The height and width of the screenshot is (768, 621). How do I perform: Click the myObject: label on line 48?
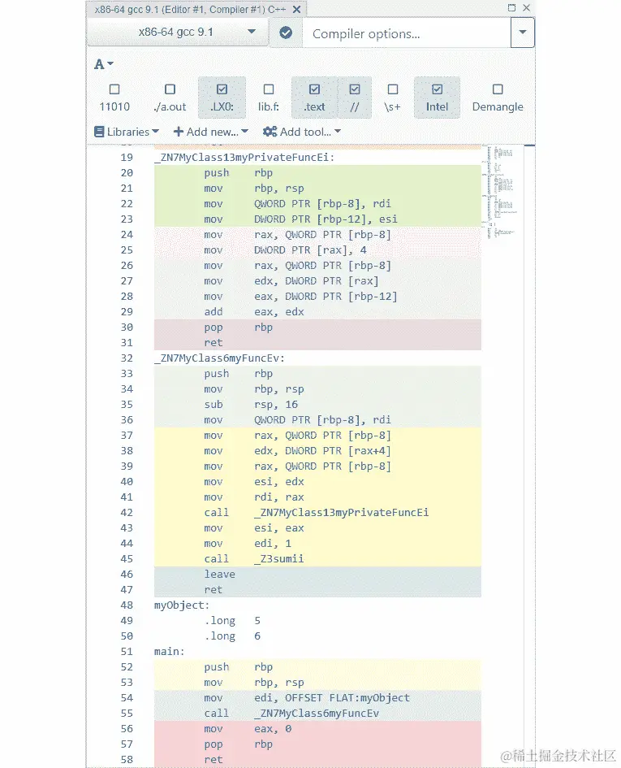pyautogui.click(x=182, y=605)
